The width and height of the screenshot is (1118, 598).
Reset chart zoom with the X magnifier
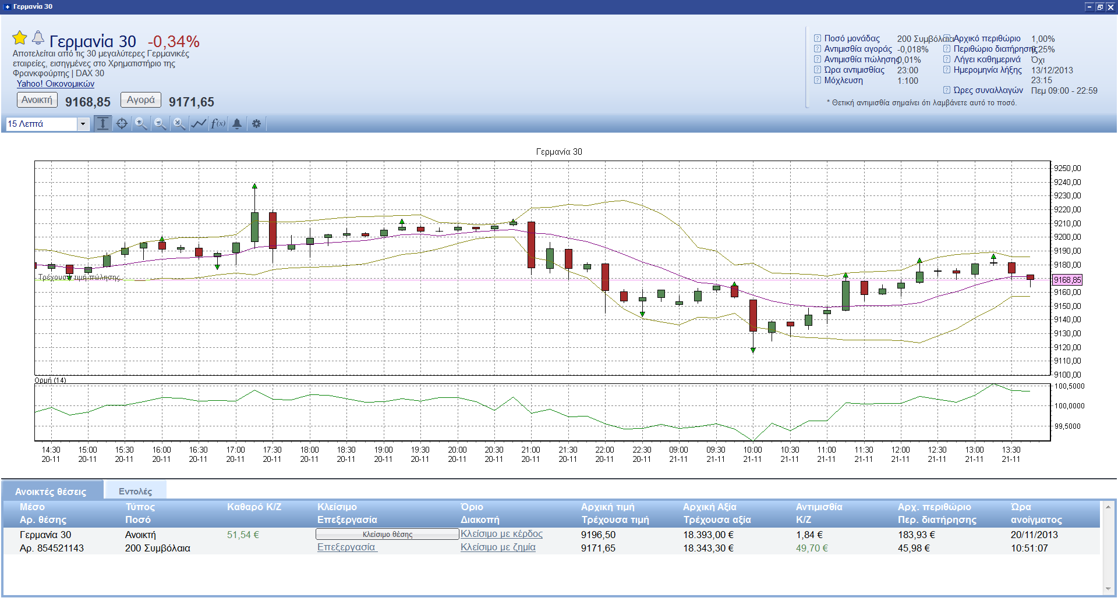tap(179, 123)
